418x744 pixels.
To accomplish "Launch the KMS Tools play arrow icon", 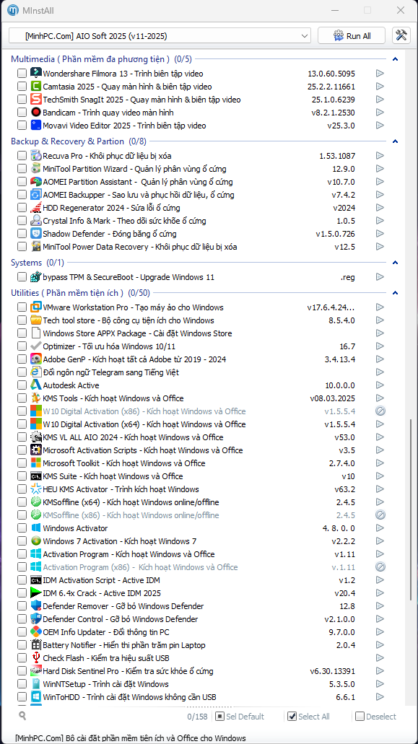I will (380, 398).
